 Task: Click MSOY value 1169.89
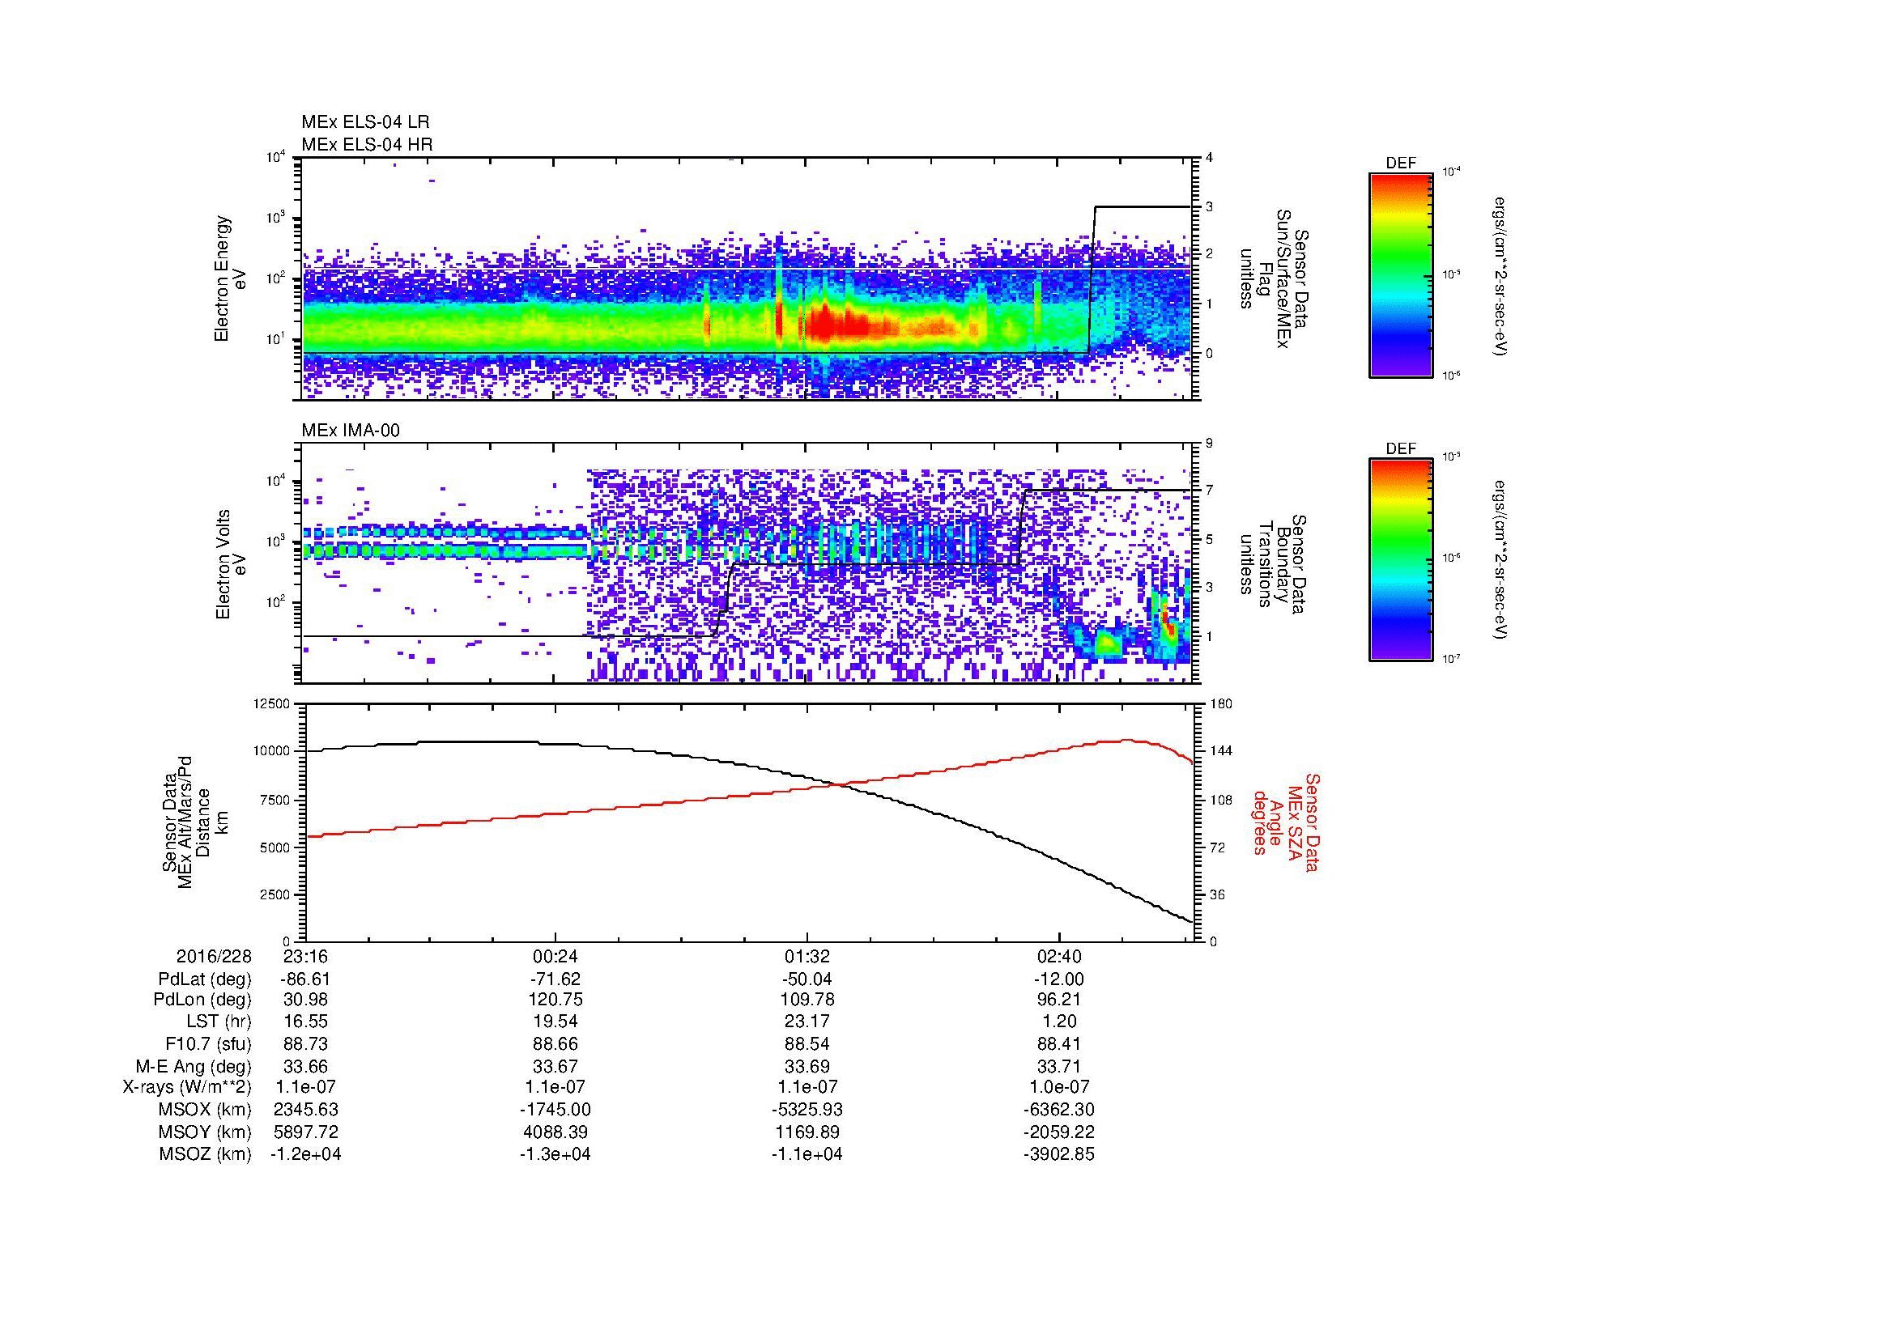(807, 1132)
